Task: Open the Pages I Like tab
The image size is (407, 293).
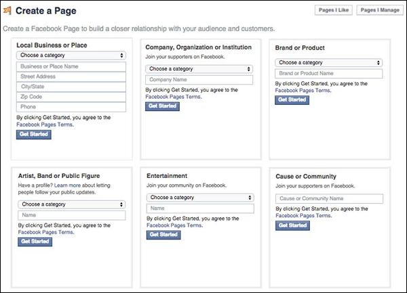Action: [334, 10]
